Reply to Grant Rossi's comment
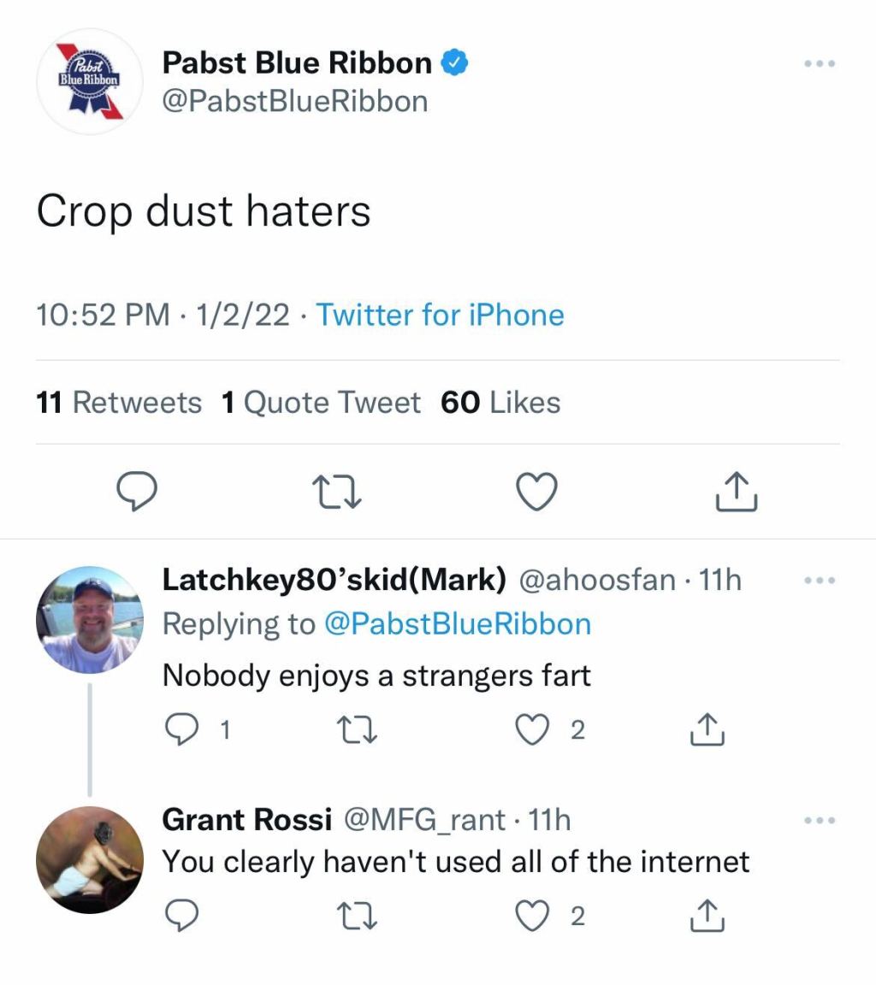 pos(181,916)
